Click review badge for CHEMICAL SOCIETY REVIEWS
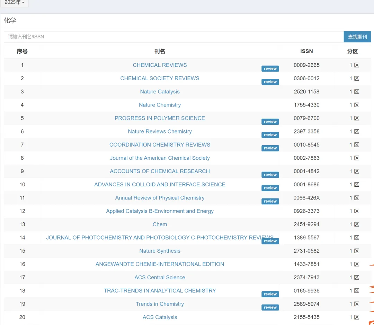 pos(270,82)
